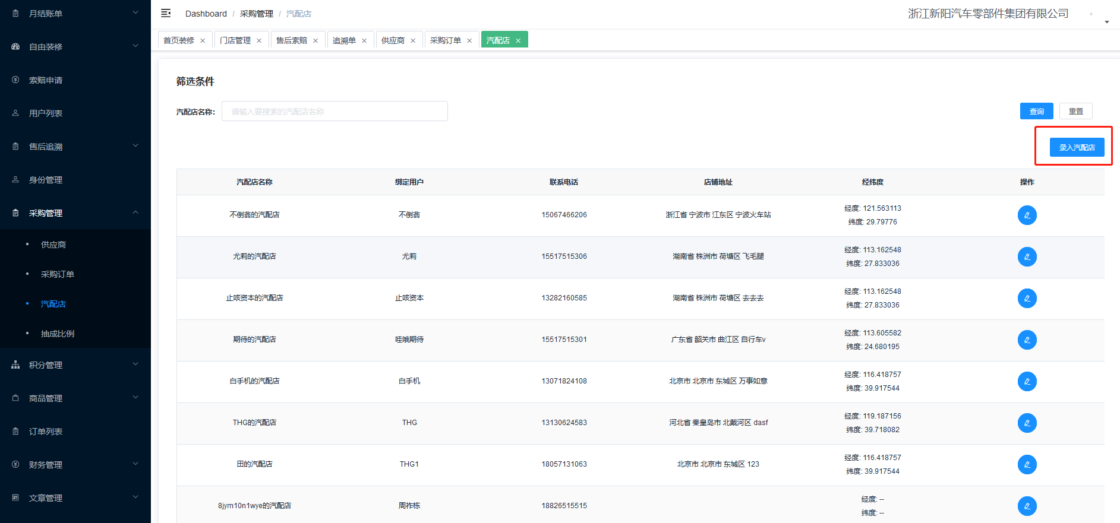Screen dimensions: 1120x523
Task: Click edit icon for 止咳资本的汽配店 row
Action: point(1027,298)
